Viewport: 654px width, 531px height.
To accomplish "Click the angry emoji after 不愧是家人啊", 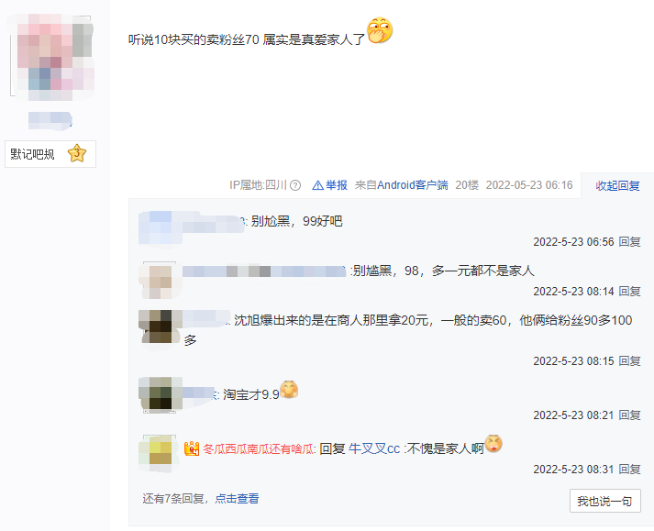I will click(493, 443).
